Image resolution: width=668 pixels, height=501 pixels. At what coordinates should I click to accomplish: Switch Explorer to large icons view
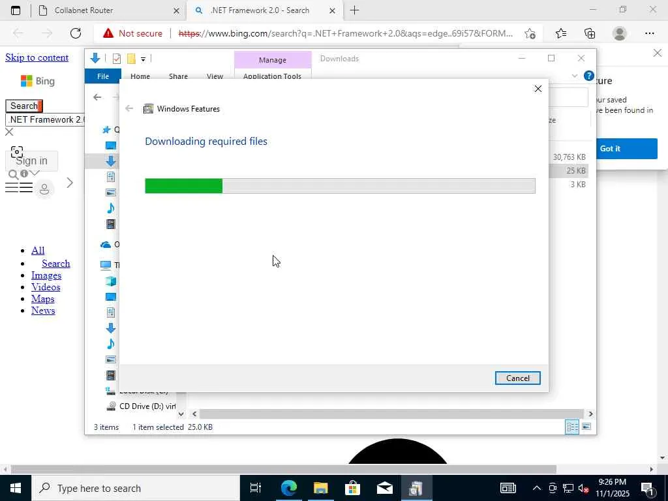click(x=586, y=427)
